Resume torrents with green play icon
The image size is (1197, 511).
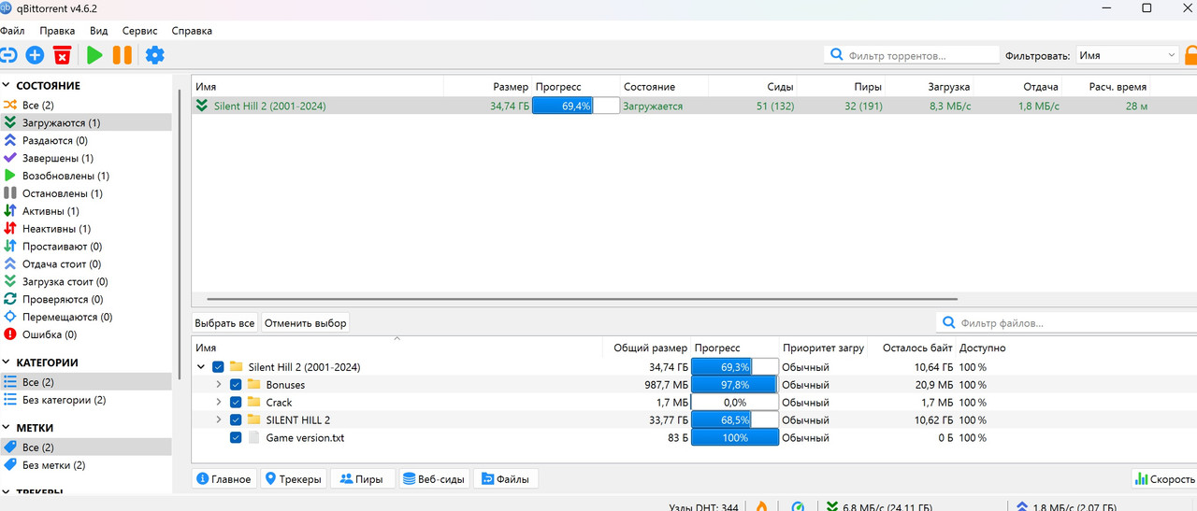(x=94, y=55)
